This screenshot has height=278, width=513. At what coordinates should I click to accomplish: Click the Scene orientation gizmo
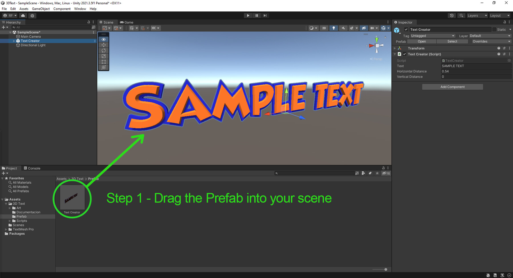click(x=376, y=46)
